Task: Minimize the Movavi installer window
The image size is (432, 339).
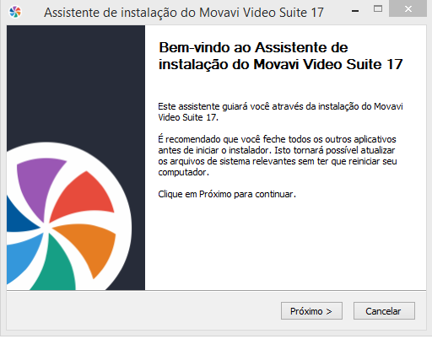Action: pyautogui.click(x=355, y=11)
